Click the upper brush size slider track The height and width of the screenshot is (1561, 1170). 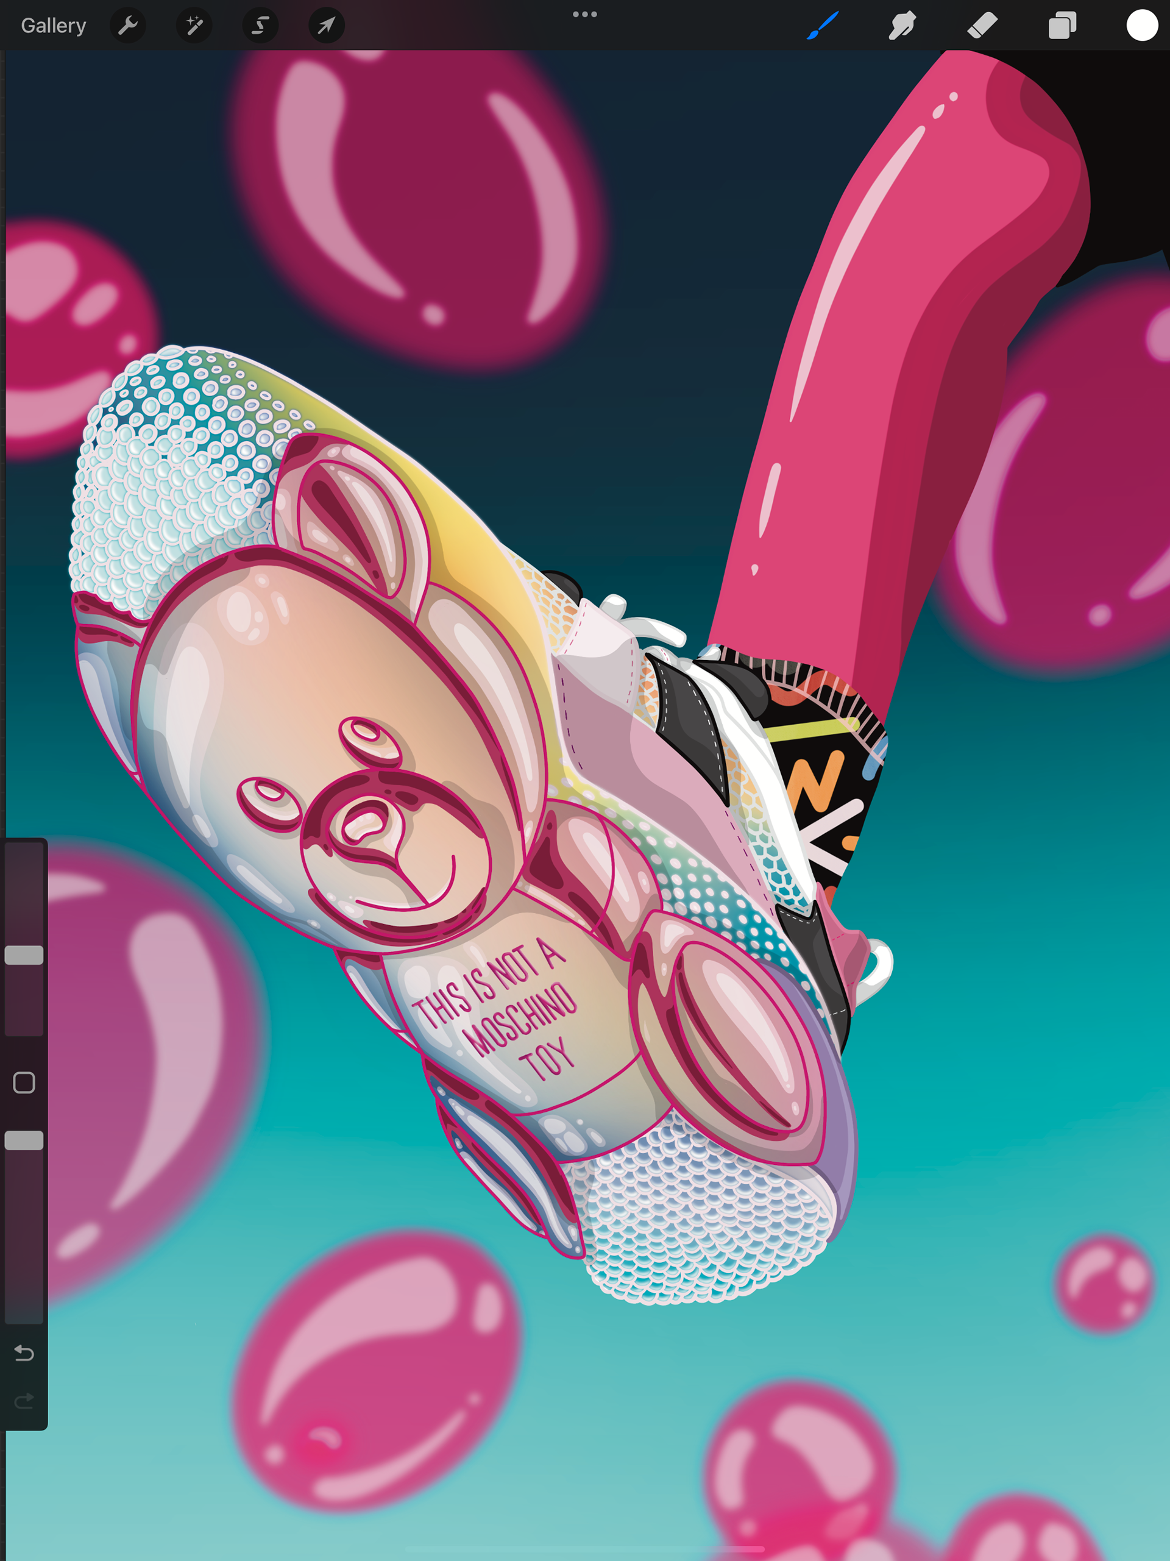click(24, 889)
